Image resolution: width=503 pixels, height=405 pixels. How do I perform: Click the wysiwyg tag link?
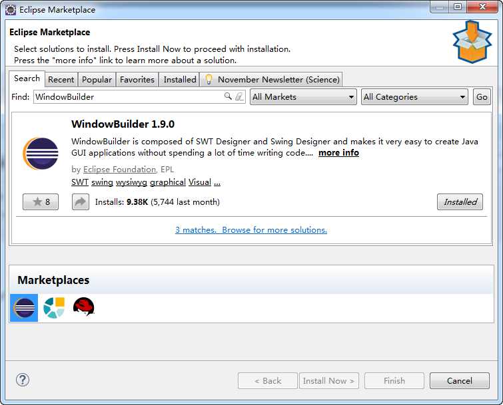(x=131, y=182)
